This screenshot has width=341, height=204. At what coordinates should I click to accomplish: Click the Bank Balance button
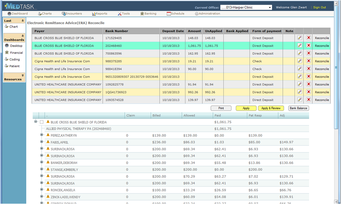(x=298, y=108)
